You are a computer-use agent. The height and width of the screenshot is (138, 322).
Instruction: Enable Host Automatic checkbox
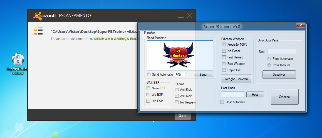coord(222,102)
